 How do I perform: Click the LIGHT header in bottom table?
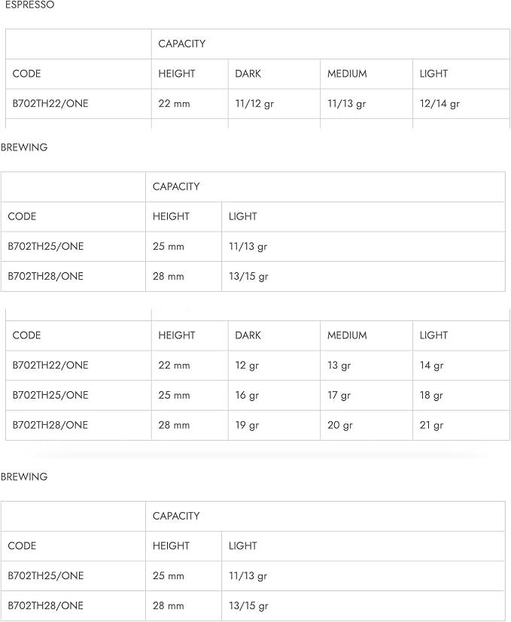pos(242,546)
